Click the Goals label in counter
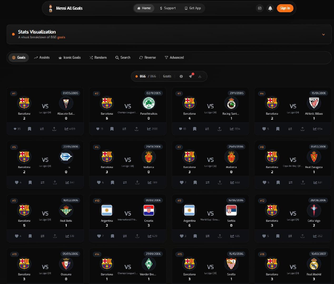The image size is (334, 284). click(167, 76)
